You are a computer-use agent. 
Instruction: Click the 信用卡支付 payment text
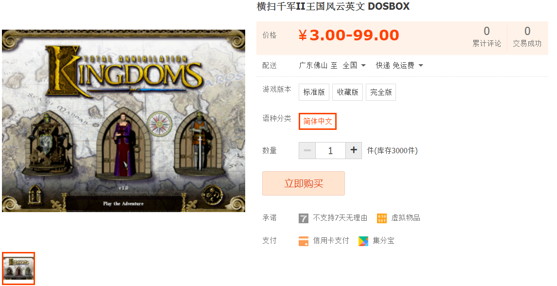[x=331, y=241]
